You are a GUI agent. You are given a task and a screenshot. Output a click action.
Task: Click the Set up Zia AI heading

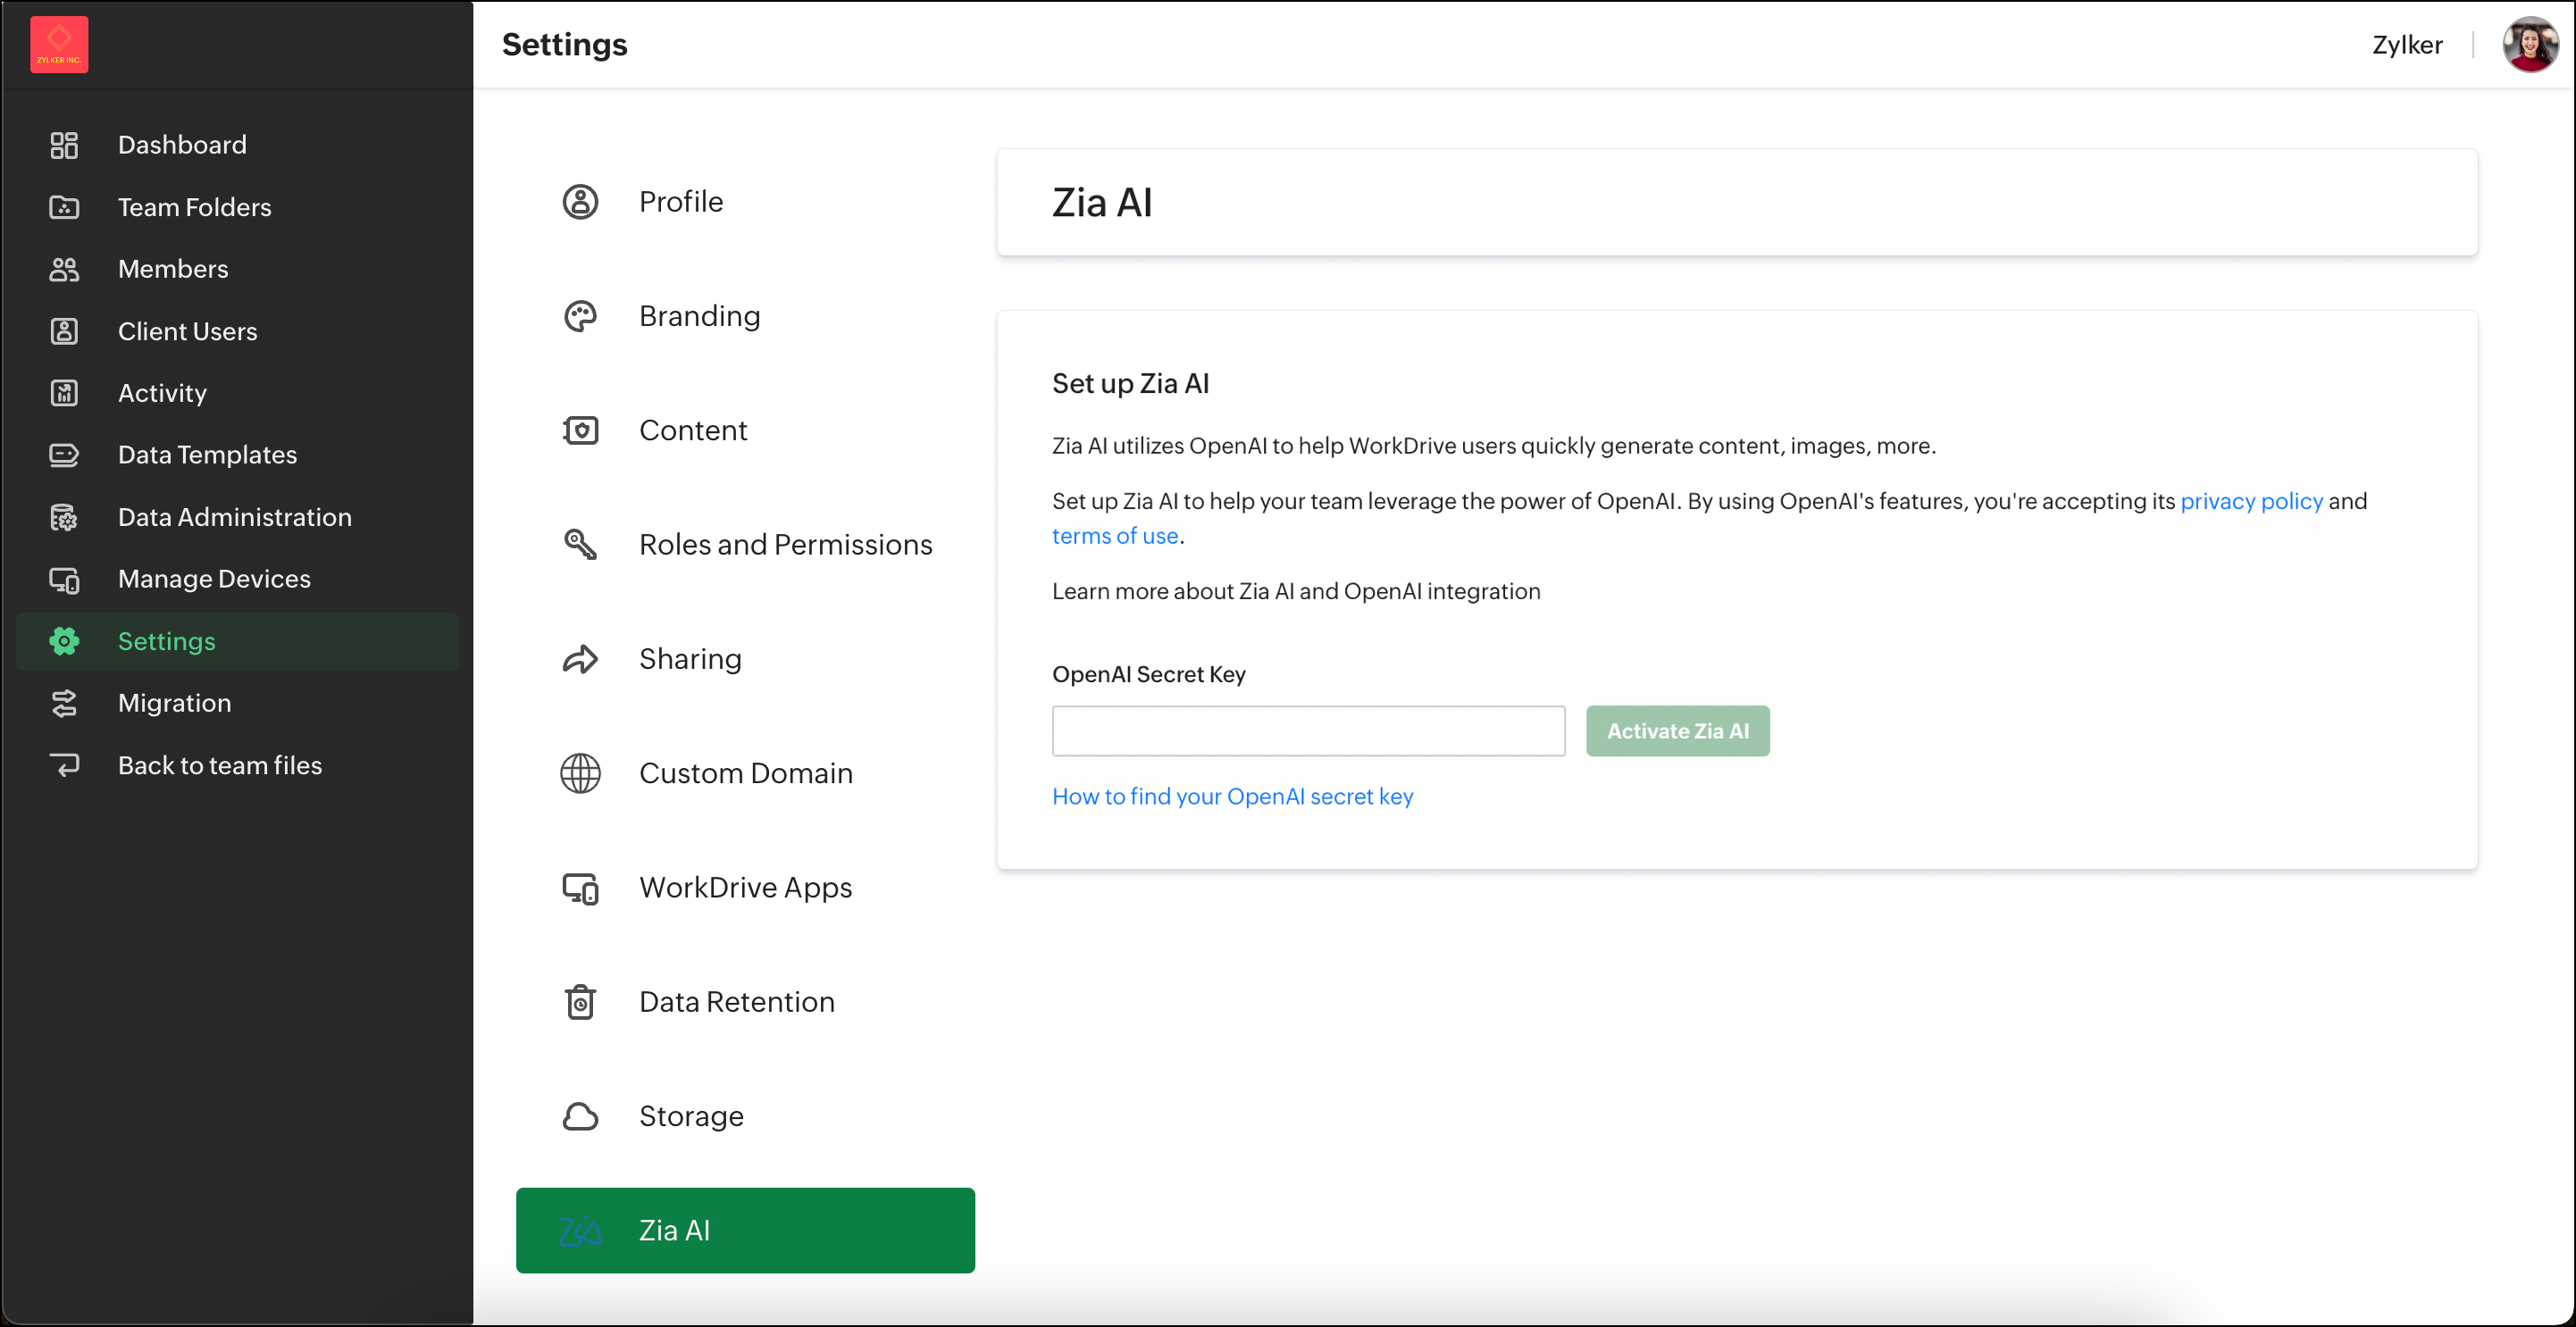1130,384
